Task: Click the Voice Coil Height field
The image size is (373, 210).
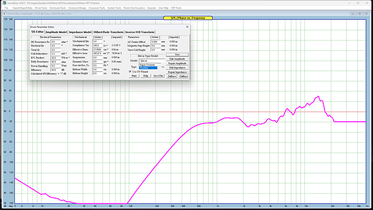Action: [155, 50]
